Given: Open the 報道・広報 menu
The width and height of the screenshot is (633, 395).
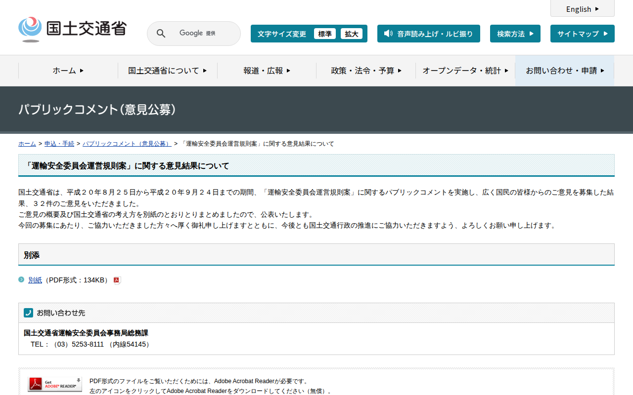Looking at the screenshot, I should coord(267,71).
